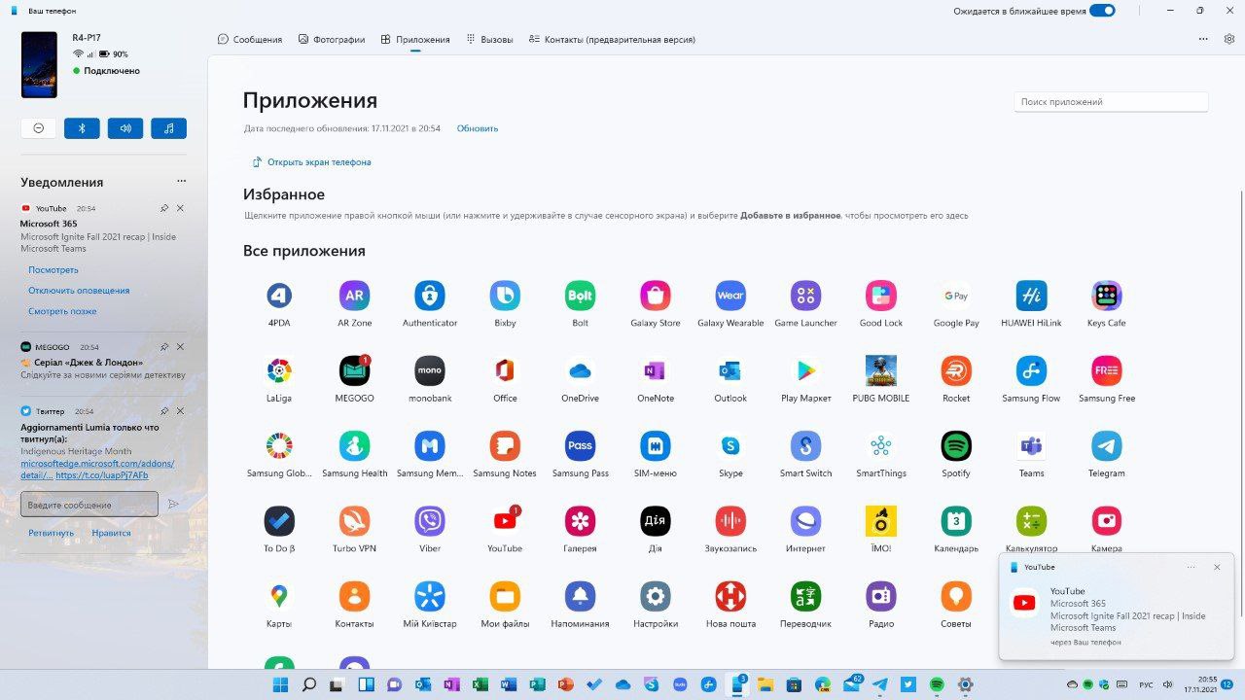The width and height of the screenshot is (1245, 700).
Task: Open notifications more options menu
Action: pyautogui.click(x=181, y=182)
